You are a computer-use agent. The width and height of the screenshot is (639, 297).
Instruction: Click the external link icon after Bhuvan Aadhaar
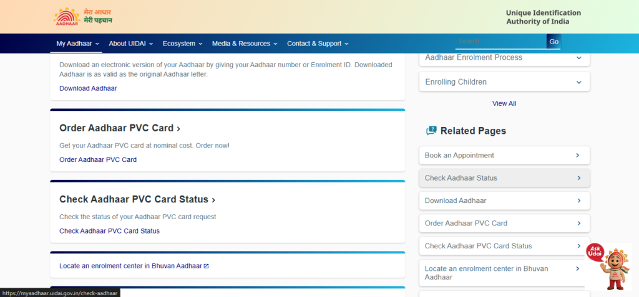click(x=206, y=266)
